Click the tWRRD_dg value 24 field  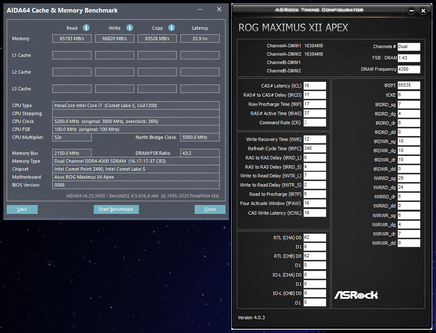click(x=409, y=187)
